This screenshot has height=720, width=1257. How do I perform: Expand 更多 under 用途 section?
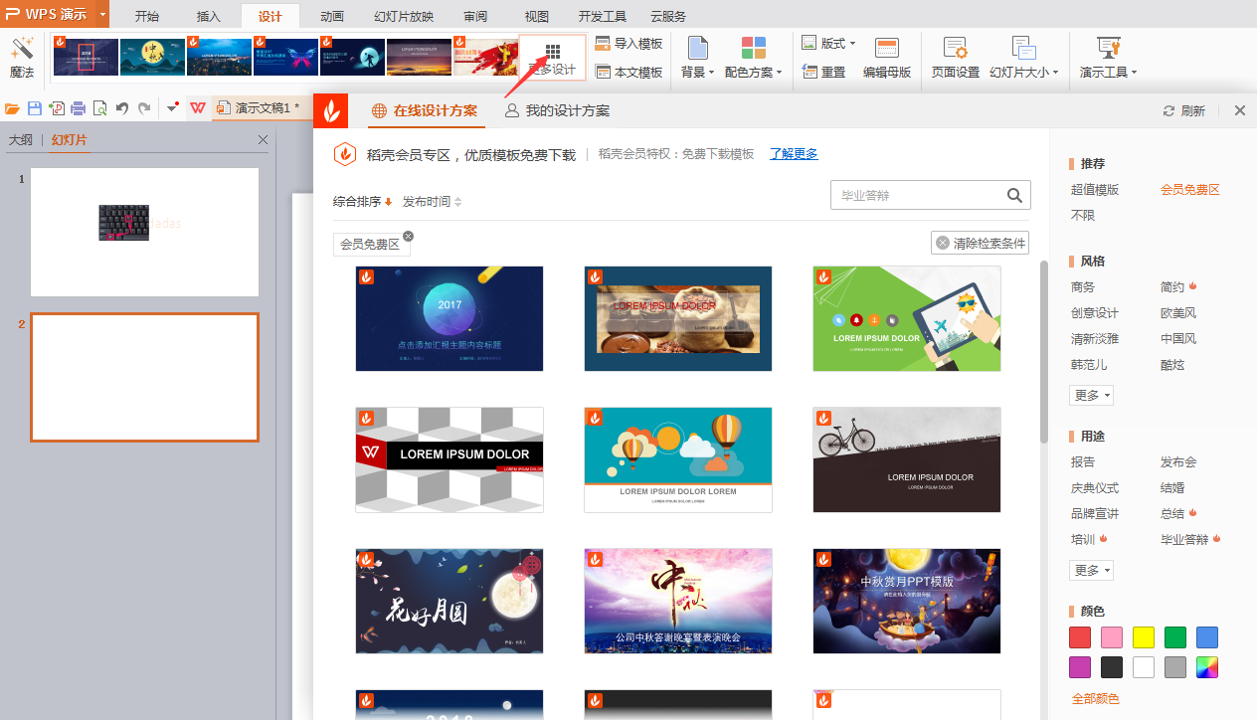tap(1092, 570)
